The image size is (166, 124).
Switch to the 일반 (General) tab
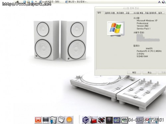tap(99, 13)
